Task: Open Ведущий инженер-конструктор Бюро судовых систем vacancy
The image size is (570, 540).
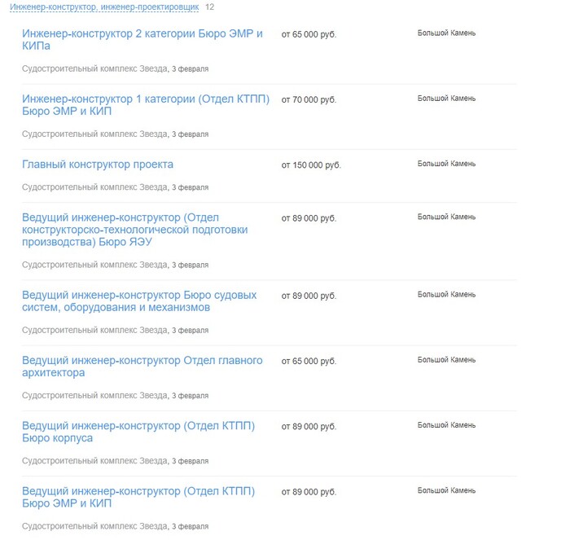Action: click(x=139, y=301)
